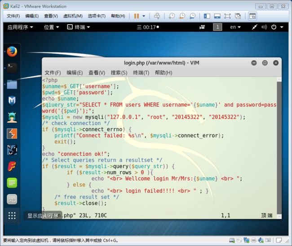This screenshot has width=292, height=246.
Task: Open the en input language dropdown
Action: [x=235, y=27]
